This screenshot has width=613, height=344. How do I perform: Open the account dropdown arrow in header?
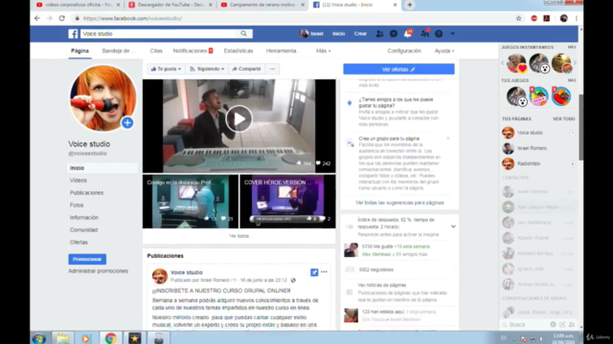coord(452,34)
